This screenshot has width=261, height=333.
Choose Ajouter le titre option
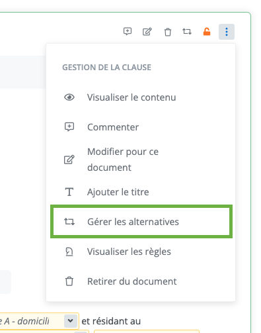coord(141,192)
